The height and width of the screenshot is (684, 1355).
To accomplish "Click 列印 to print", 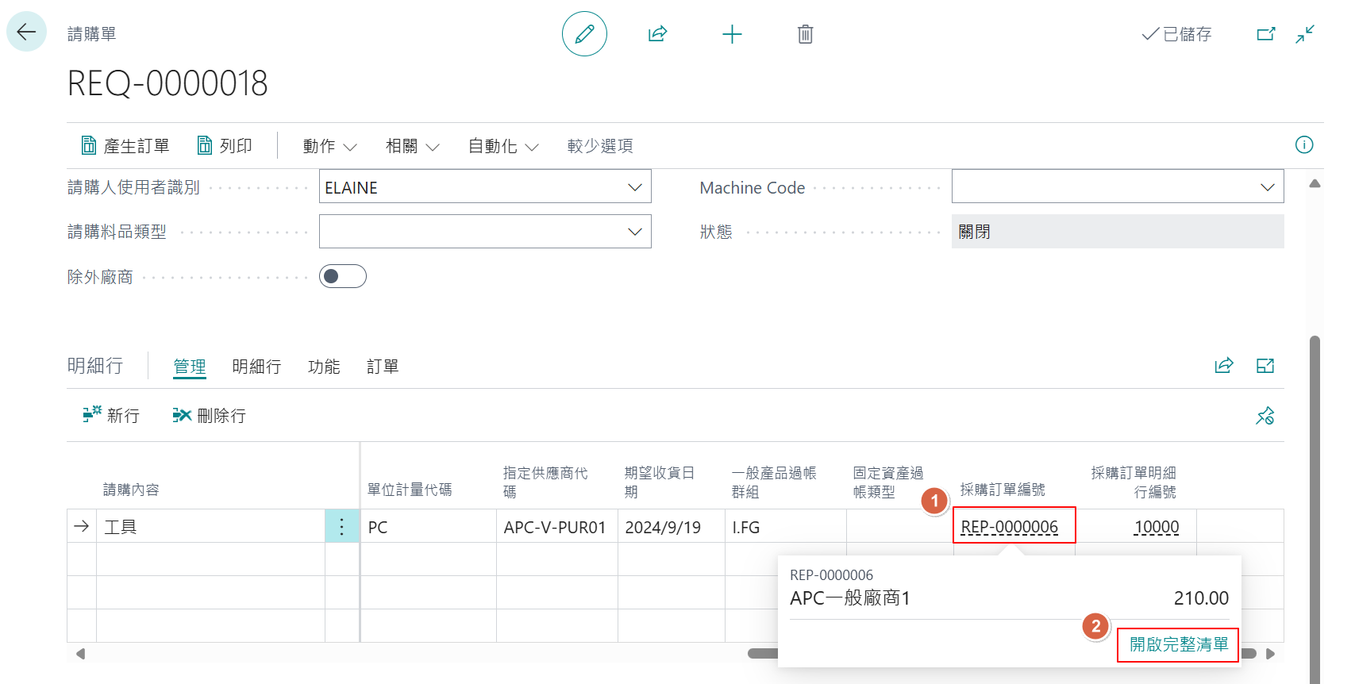I will pos(225,146).
